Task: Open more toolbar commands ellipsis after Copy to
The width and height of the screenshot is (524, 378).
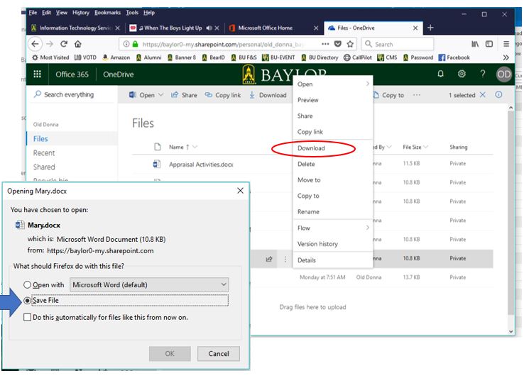Action: pyautogui.click(x=416, y=95)
